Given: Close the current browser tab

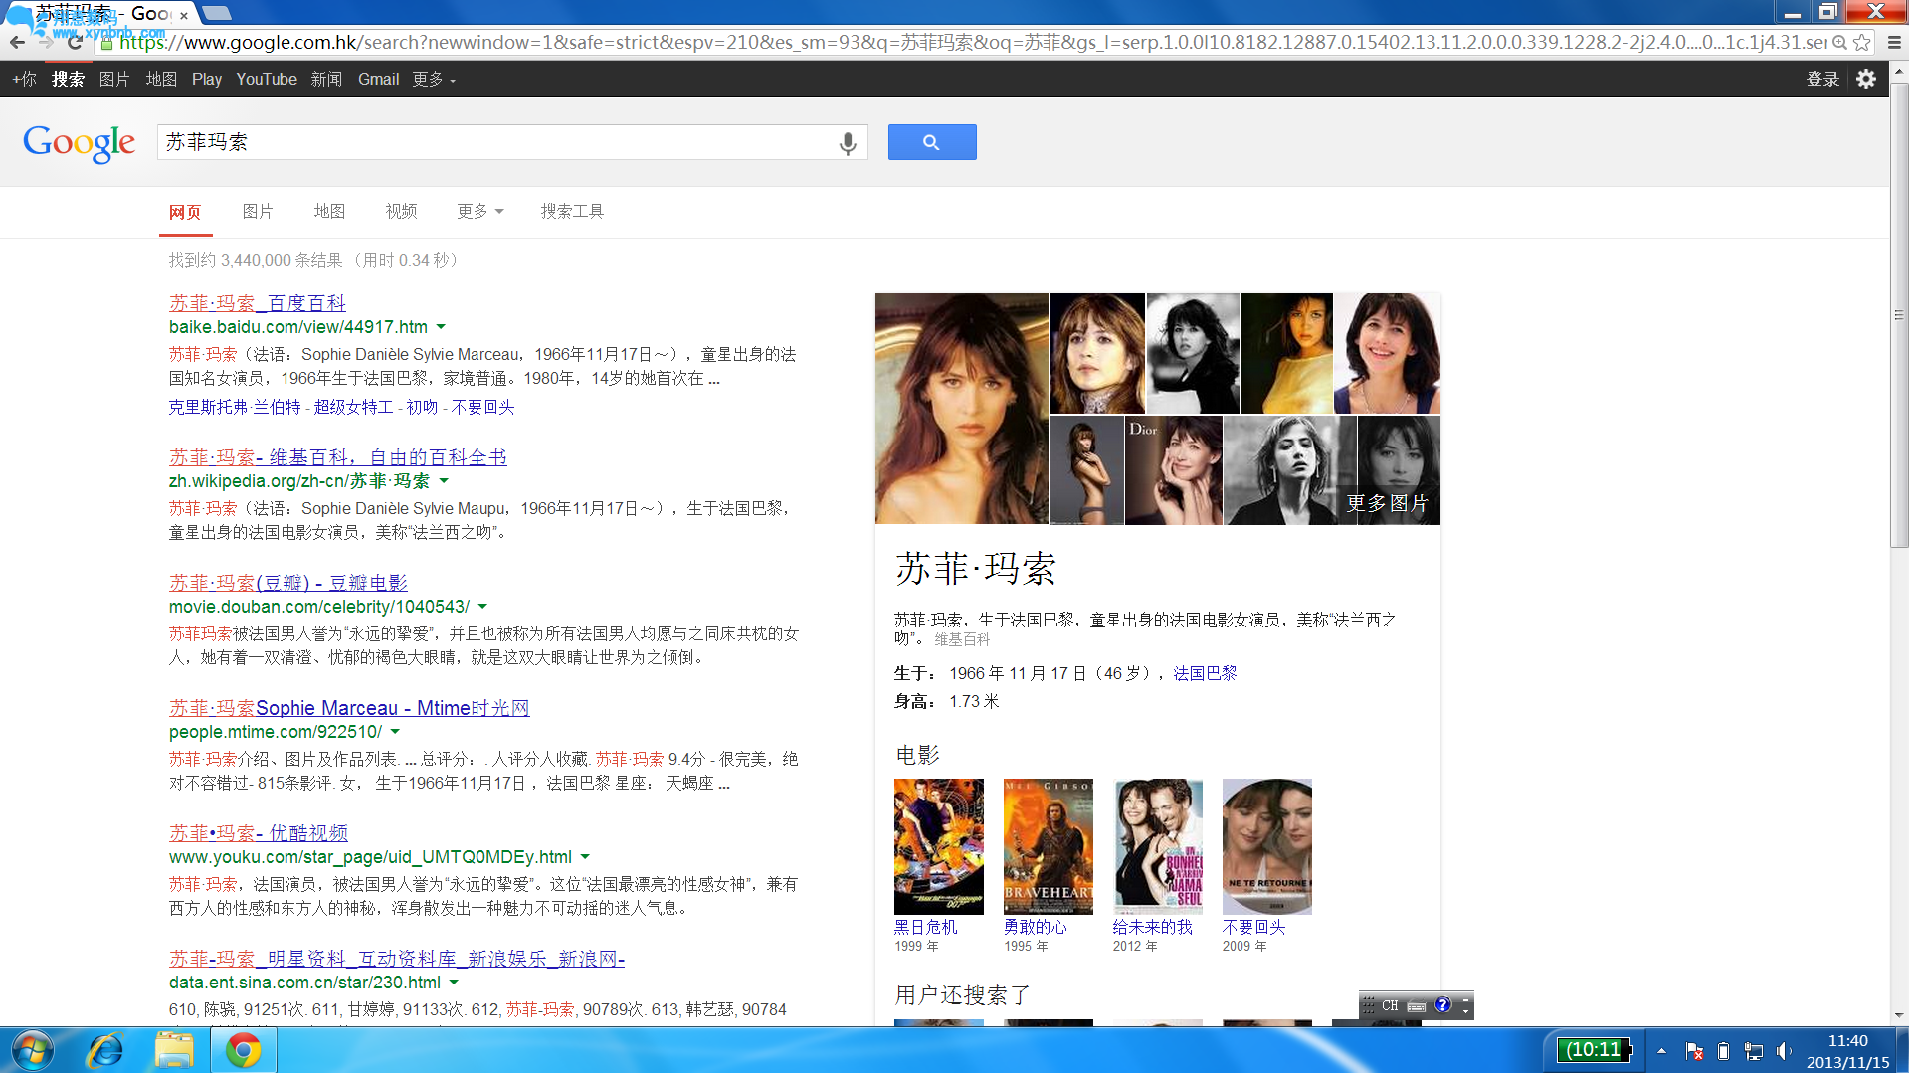Looking at the screenshot, I should tap(183, 15).
